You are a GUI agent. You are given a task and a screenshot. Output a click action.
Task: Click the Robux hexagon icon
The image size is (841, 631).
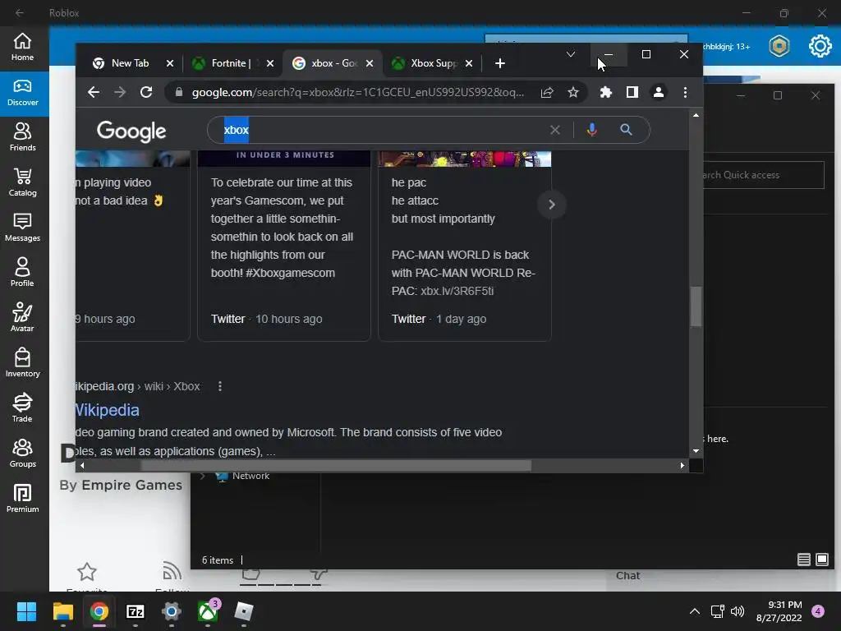(x=779, y=46)
